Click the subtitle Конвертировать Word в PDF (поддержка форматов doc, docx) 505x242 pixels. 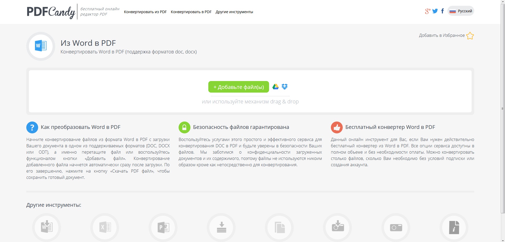click(129, 52)
